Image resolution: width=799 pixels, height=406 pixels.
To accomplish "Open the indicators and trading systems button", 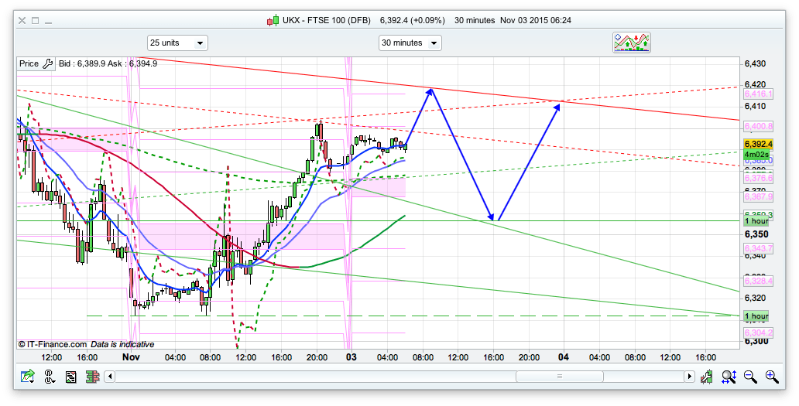I will [630, 43].
